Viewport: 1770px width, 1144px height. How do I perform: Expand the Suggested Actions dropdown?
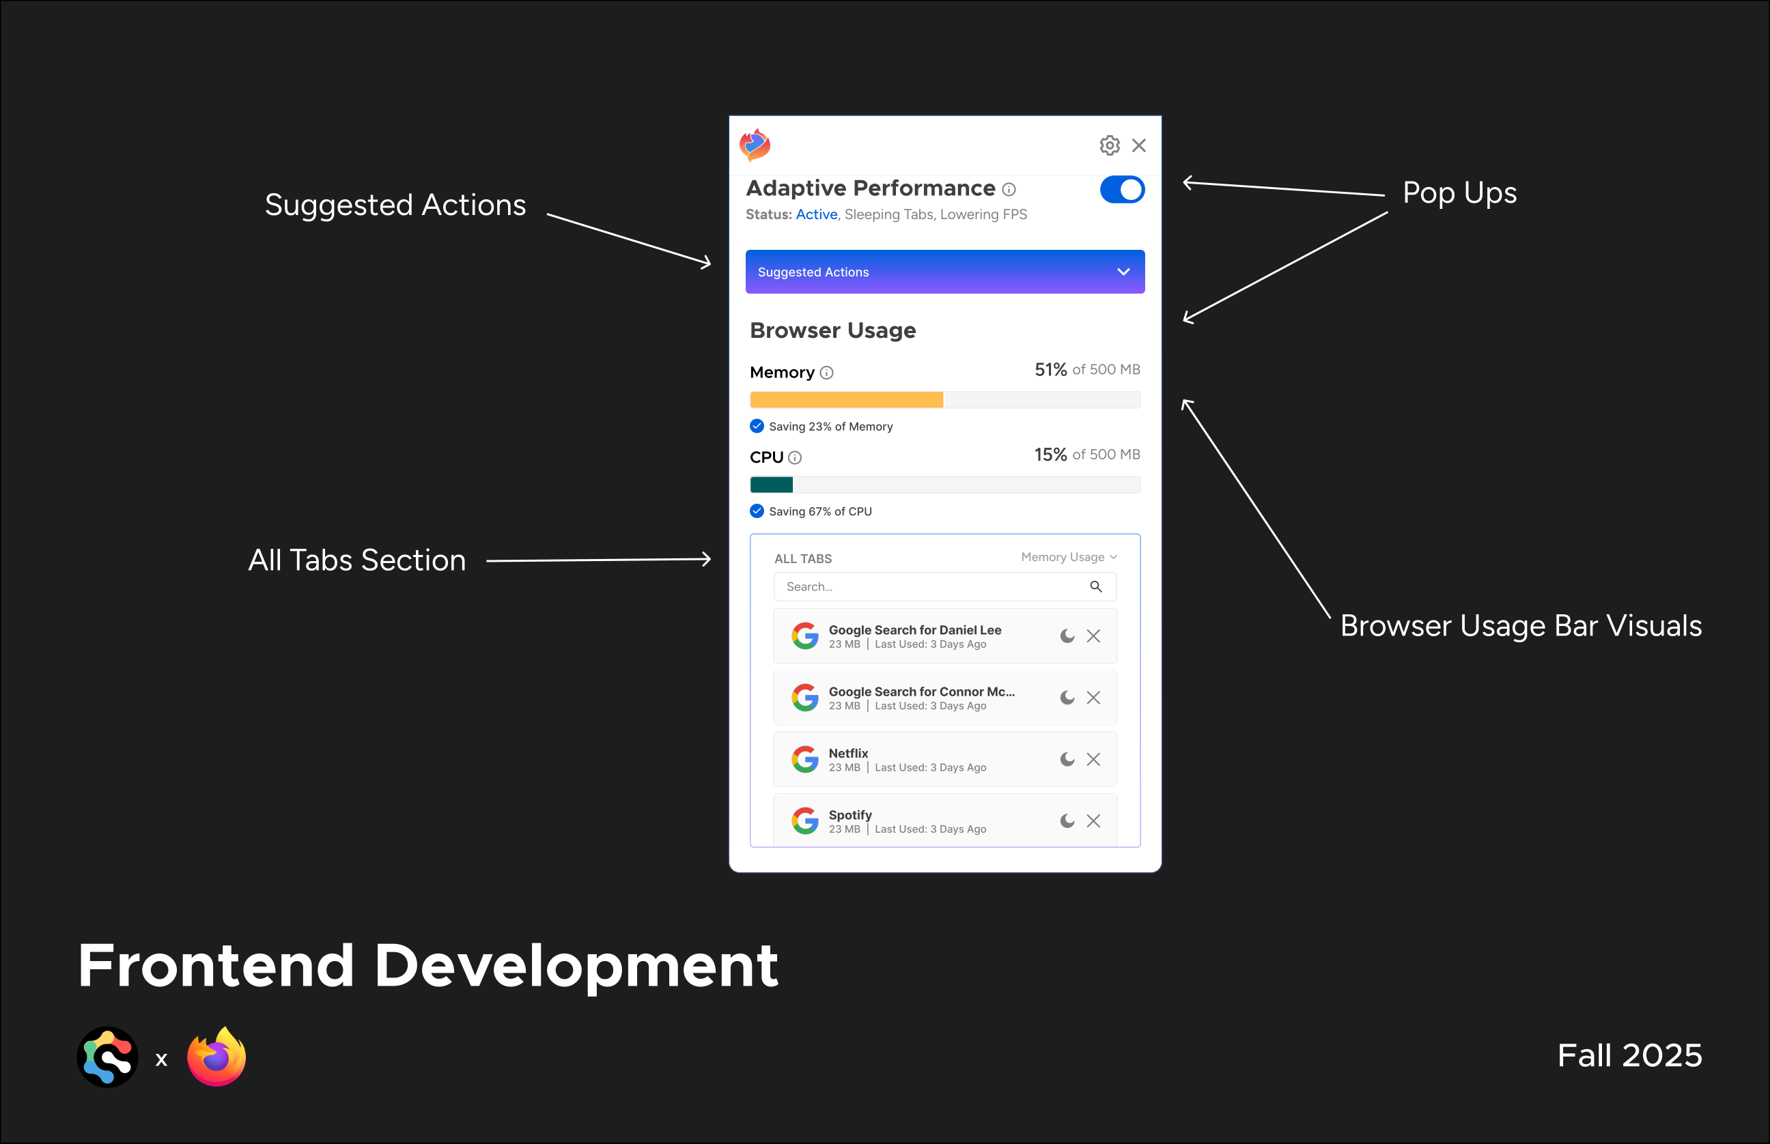pos(944,272)
